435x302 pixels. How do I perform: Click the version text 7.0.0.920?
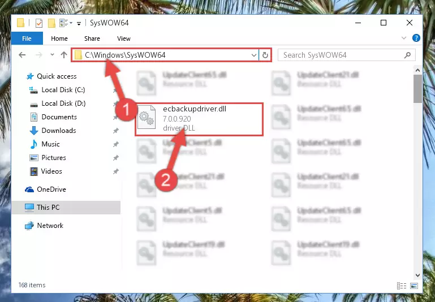pyautogui.click(x=176, y=119)
